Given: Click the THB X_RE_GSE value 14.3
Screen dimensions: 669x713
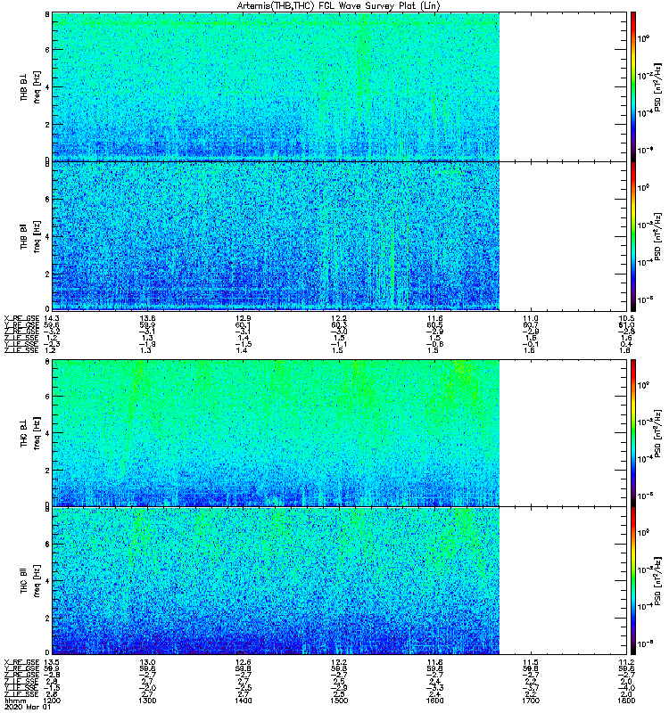Looking at the screenshot, I should pyautogui.click(x=52, y=318).
